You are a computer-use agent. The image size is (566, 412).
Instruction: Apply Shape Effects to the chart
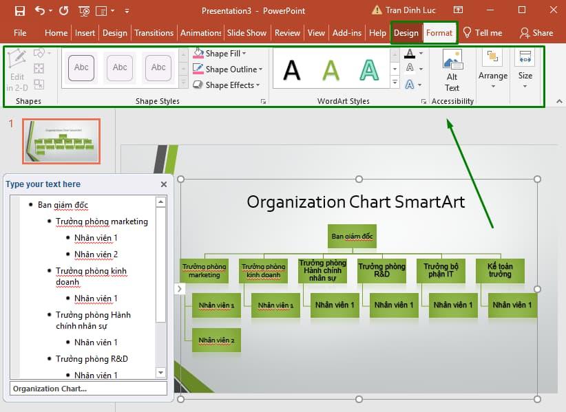[x=225, y=85]
